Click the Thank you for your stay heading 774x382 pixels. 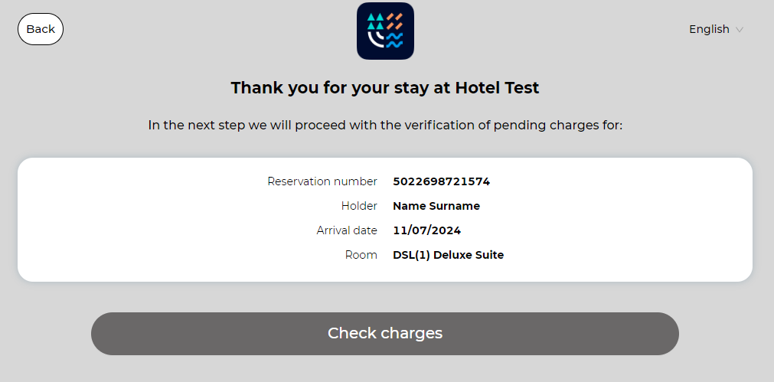tap(385, 88)
